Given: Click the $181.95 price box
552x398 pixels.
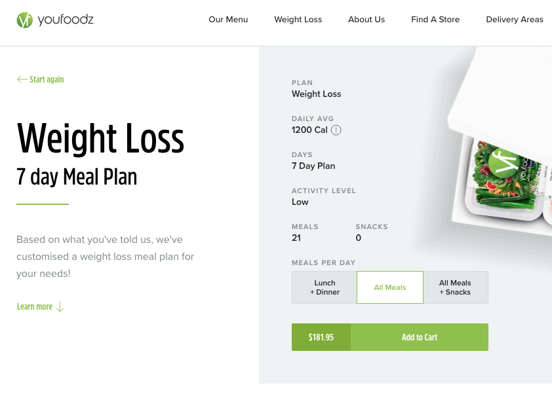Looking at the screenshot, I should point(321,337).
